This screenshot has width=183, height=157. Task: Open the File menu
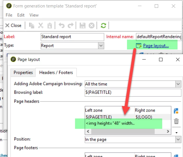[x=9, y=15]
